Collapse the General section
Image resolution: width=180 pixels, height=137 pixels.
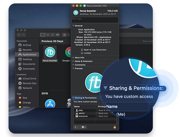pyautogui.click(x=73, y=26)
